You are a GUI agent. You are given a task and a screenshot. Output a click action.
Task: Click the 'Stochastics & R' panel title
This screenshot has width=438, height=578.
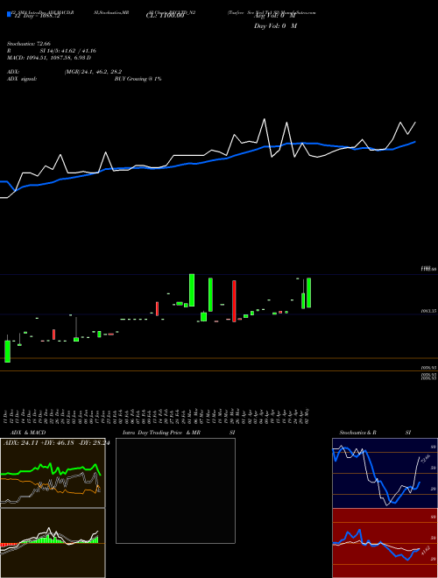[357, 433]
